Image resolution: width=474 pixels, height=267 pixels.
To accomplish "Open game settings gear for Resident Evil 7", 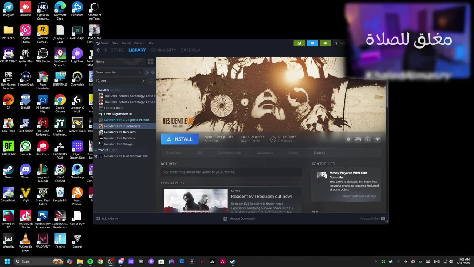I will click(x=348, y=139).
